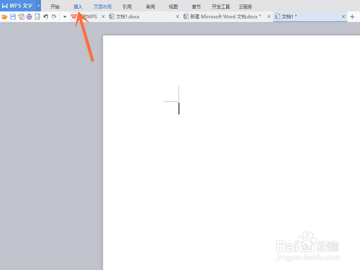
Task: Add a new document tab with plus
Action: [352, 17]
